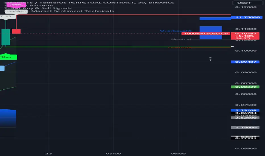Click the small dotted marker below the gauge
265x156 pixels.
pyautogui.click(x=210, y=59)
